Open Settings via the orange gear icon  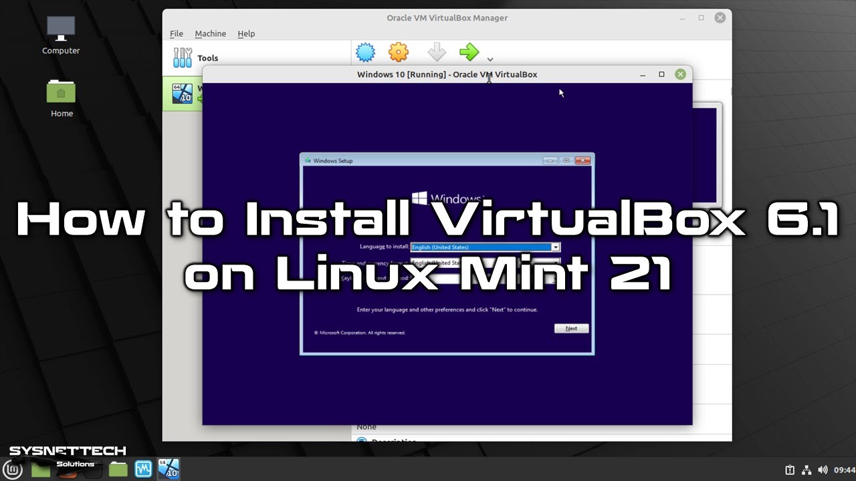pyautogui.click(x=399, y=52)
